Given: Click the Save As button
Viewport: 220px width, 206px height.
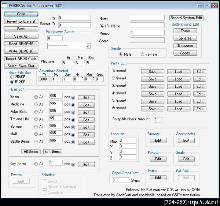Looking at the screenshot, I should tap(21, 36).
